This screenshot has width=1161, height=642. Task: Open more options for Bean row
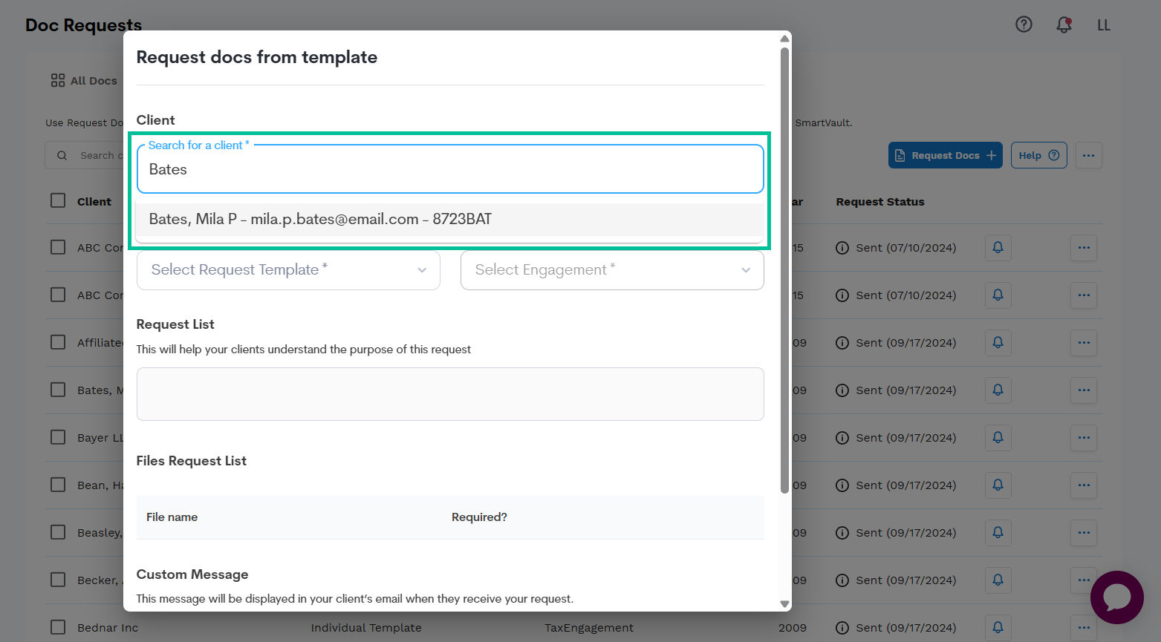(x=1083, y=485)
